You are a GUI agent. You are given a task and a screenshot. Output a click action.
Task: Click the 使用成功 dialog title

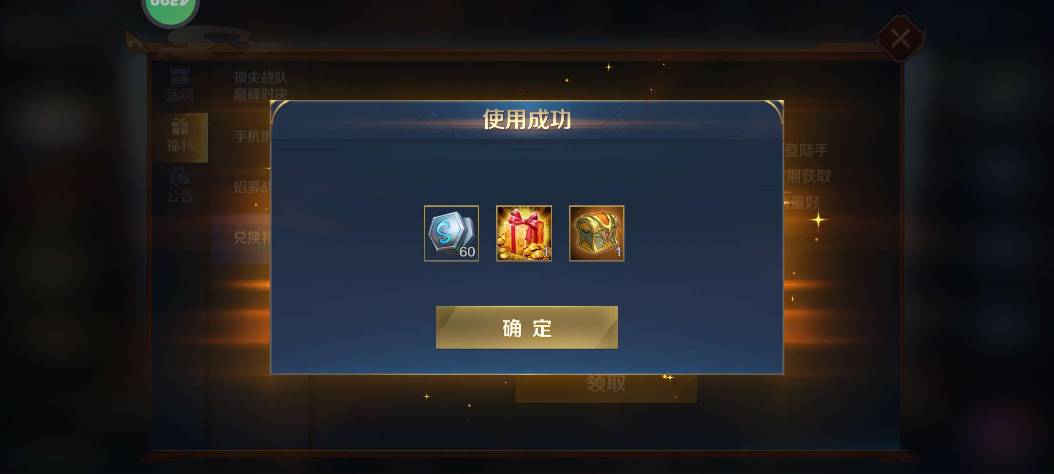click(527, 119)
